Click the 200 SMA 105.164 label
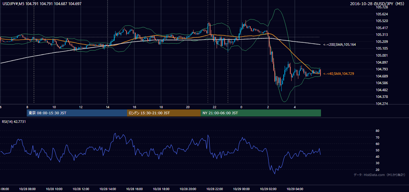This screenshot has width=409, height=192. pyautogui.click(x=339, y=44)
